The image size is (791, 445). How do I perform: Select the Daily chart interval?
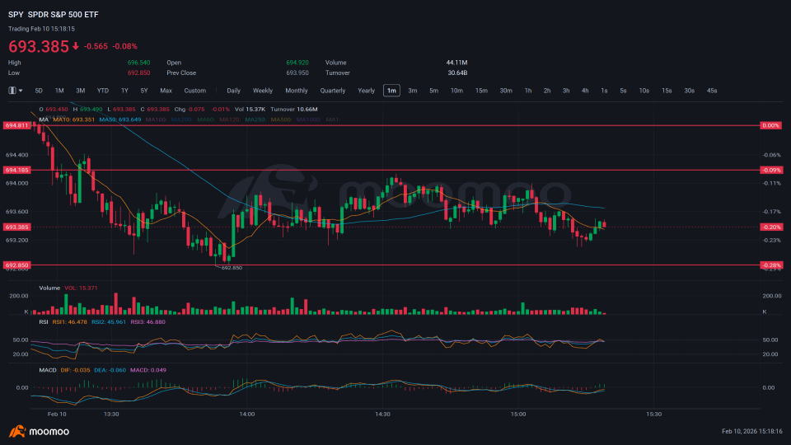[233, 91]
